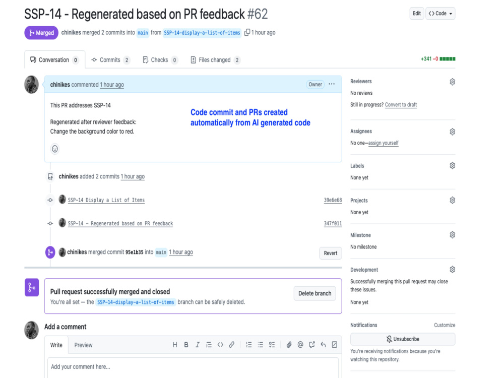Open the Files changed tab

pyautogui.click(x=215, y=60)
